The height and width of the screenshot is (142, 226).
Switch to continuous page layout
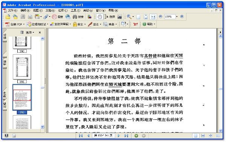tap(203, 136)
